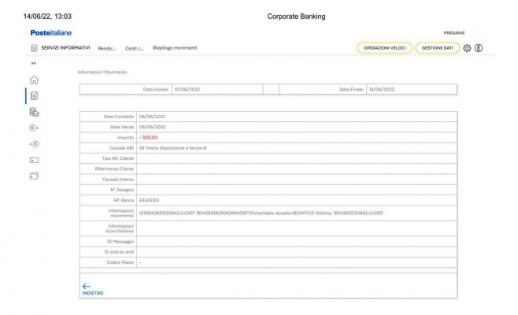Click the Gestione Dati button

pos(437,48)
